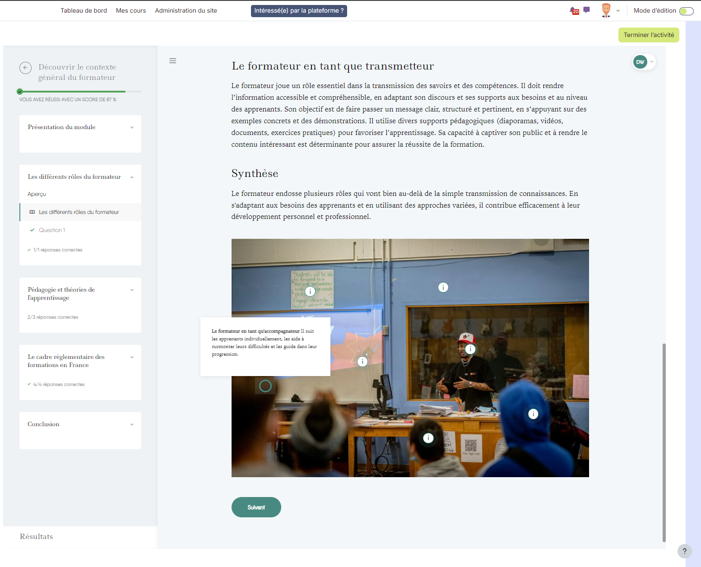Open the info hotspot at top of classroom photo
The width and height of the screenshot is (701, 567).
(x=443, y=287)
